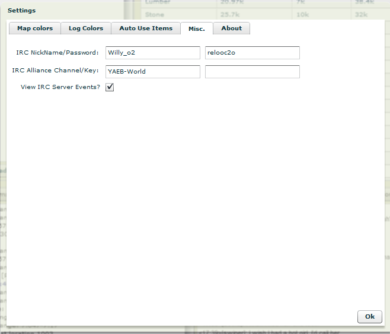390x334 pixels.
Task: Click the View IRC Server Events? label text
Action: pos(60,87)
